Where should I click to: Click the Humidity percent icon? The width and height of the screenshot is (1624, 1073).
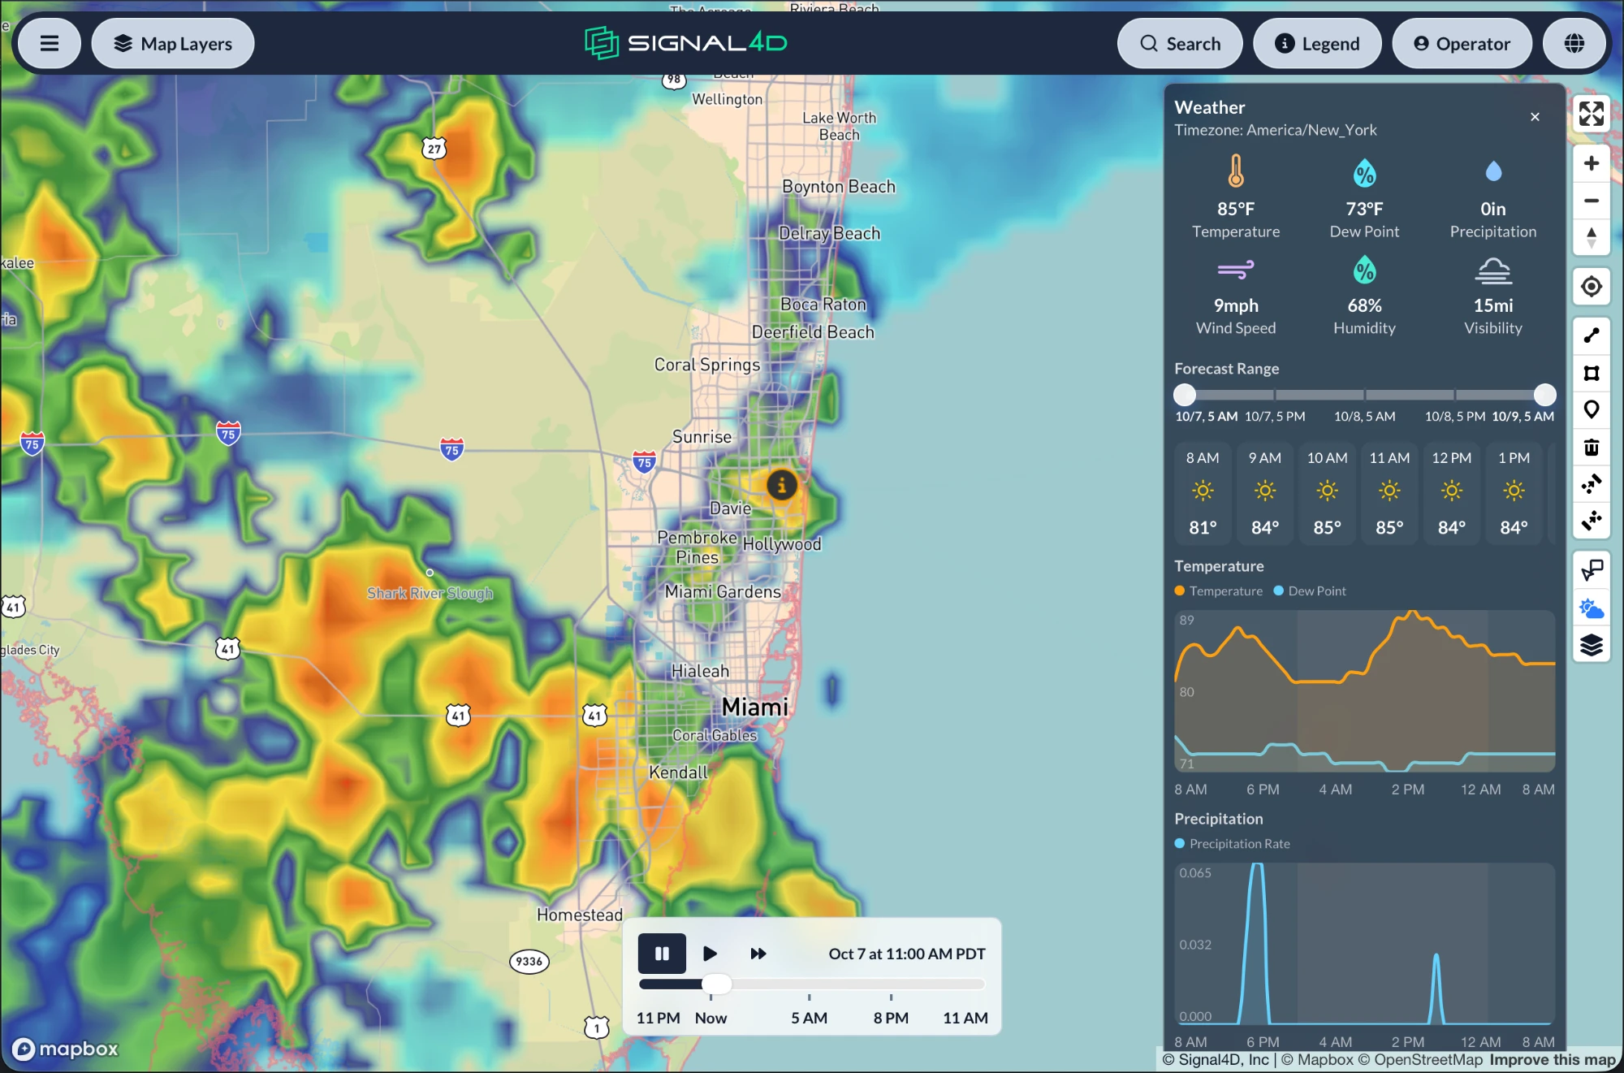(x=1364, y=270)
